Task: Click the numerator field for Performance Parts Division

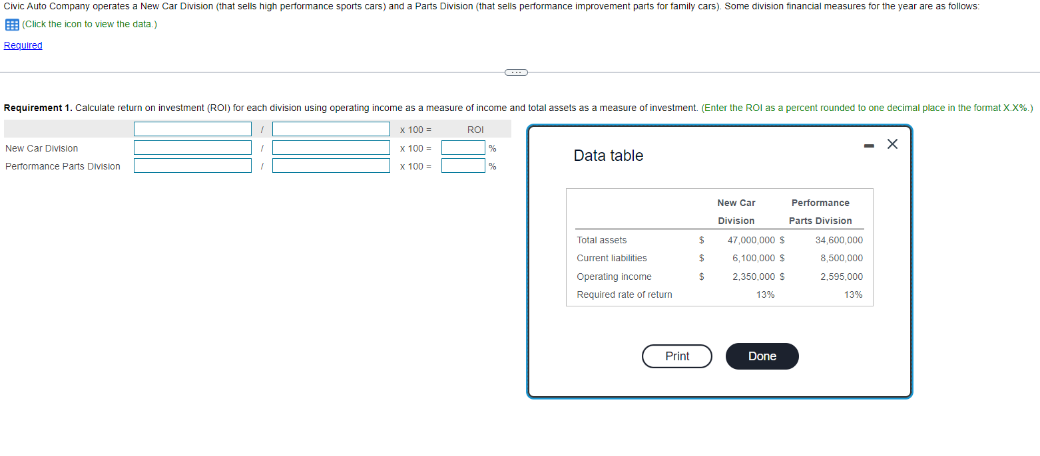Action: 192,166
